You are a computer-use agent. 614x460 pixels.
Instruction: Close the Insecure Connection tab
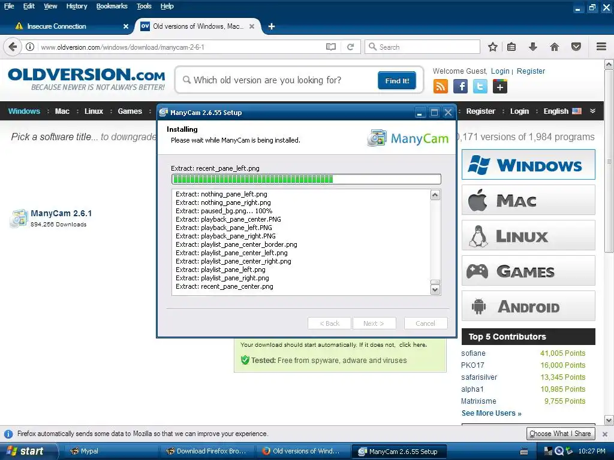coord(126,26)
